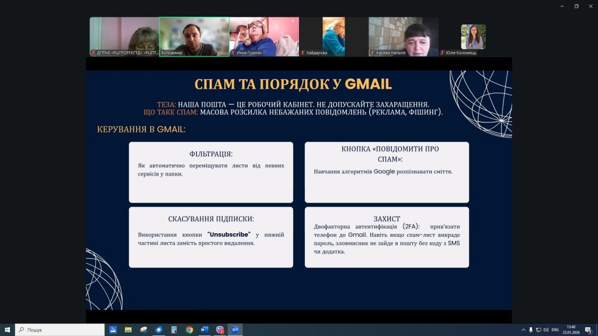598x336 pixels.
Task: Open notification center icon
Action: tap(587, 330)
